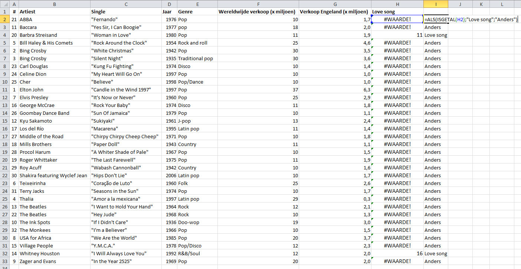The image size is (521, 269).
Task: Click the formula being edited in I2
Action: [x=471, y=19]
